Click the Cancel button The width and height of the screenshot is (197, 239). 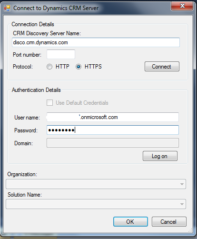tap(169, 222)
